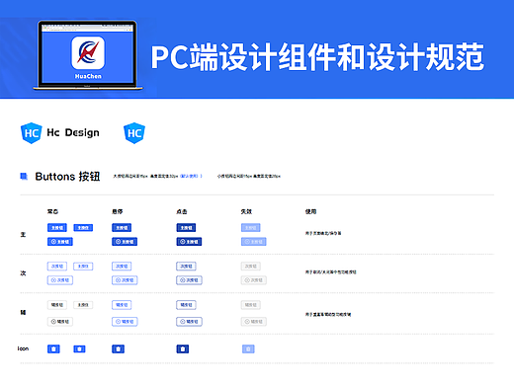Click the 常态 secondary outlined button with circle icon
Screen dimensions: 514x385
point(60,280)
